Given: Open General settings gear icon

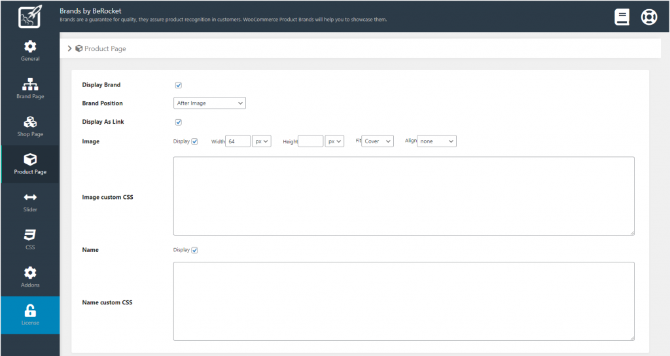Looking at the screenshot, I should 30,46.
